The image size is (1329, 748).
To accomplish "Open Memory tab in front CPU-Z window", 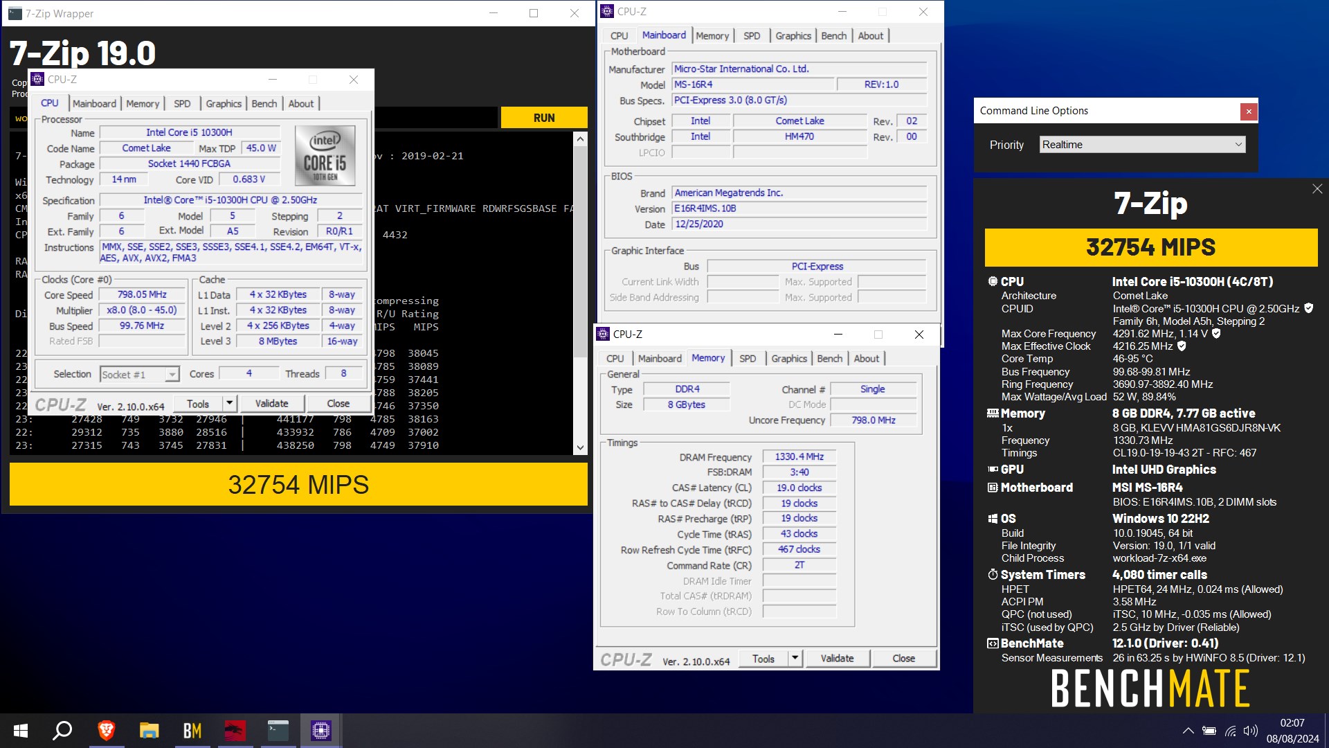I will pos(143,104).
